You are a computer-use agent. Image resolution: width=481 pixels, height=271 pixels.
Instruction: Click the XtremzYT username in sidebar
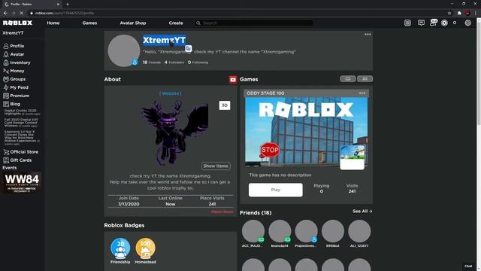point(13,33)
